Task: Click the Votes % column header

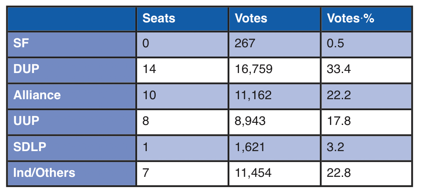Action: 351,19
